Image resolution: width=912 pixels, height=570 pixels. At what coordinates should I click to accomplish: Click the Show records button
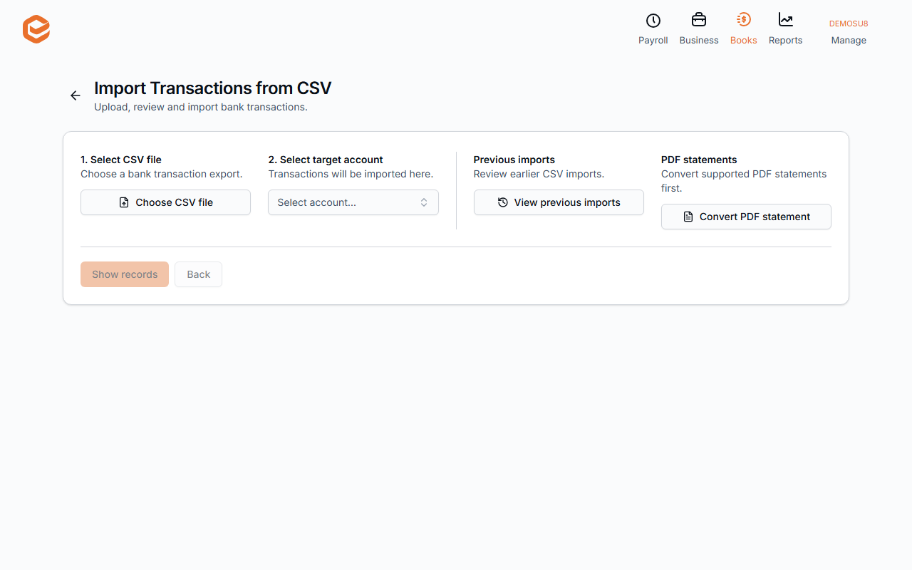click(125, 274)
